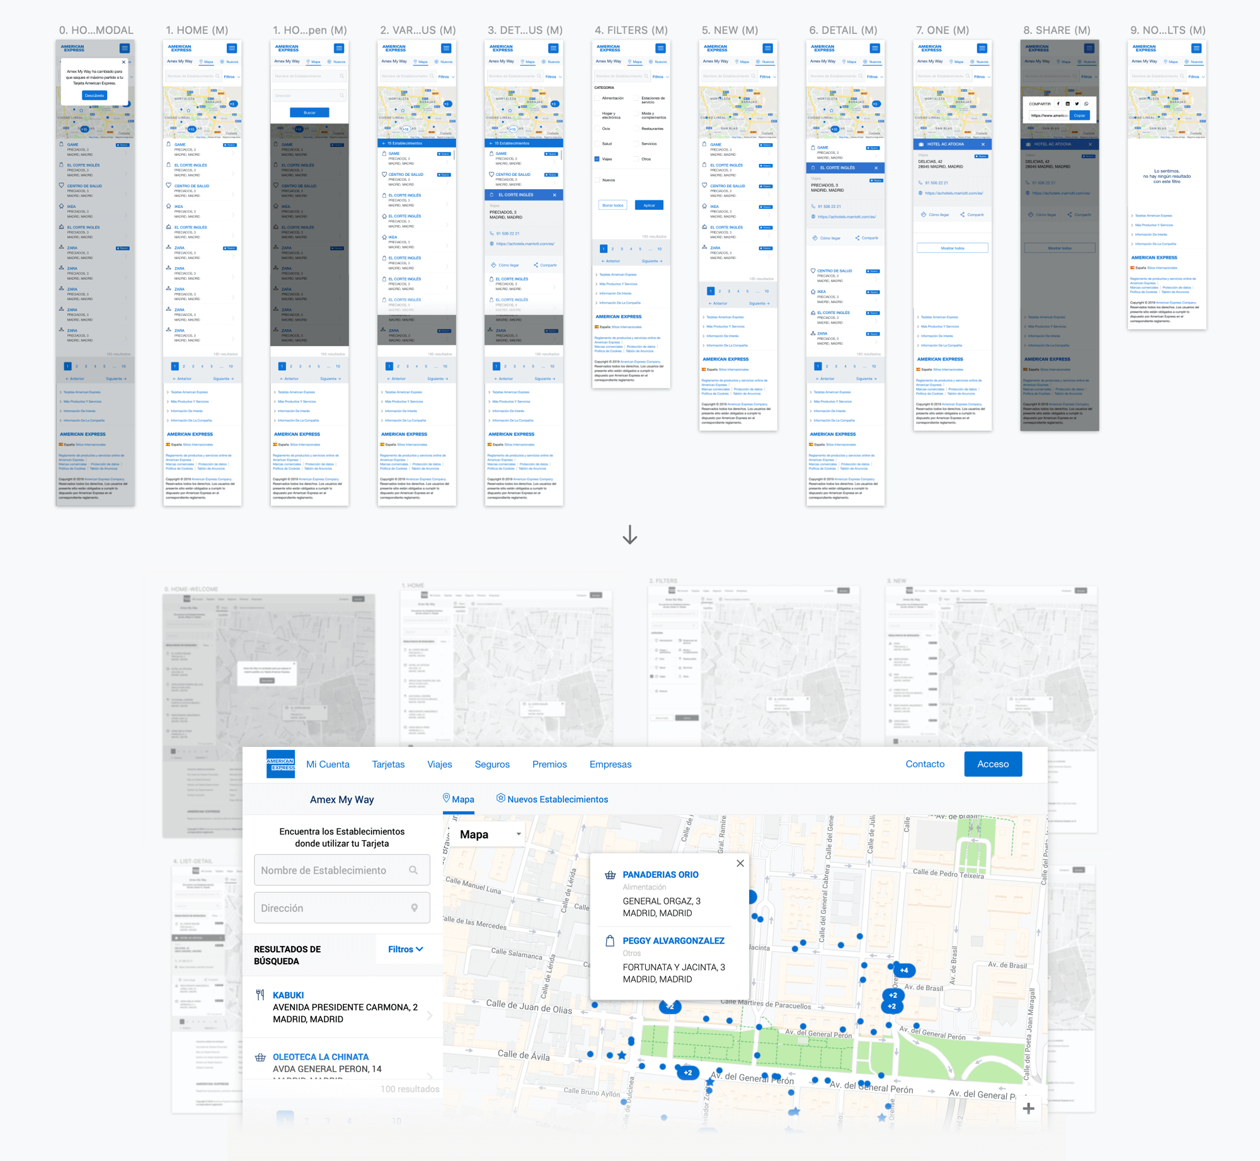1260x1161 pixels.
Task: Expand Filtros in 9. NO...LTS (M) screen
Action: (1196, 77)
